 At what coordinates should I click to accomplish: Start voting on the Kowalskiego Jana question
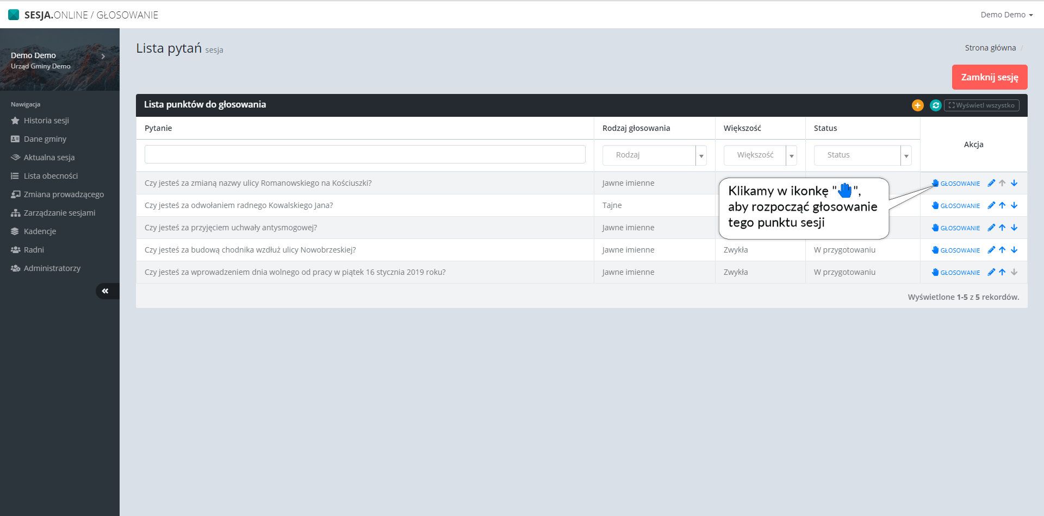(x=955, y=206)
